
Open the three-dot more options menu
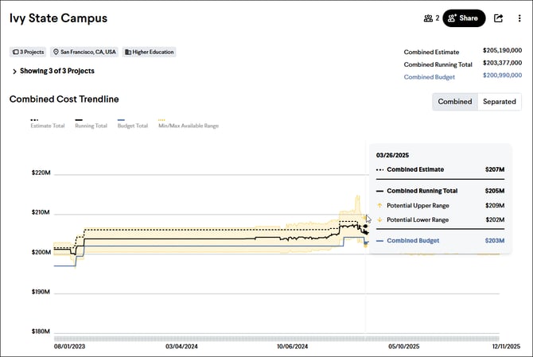(519, 17)
